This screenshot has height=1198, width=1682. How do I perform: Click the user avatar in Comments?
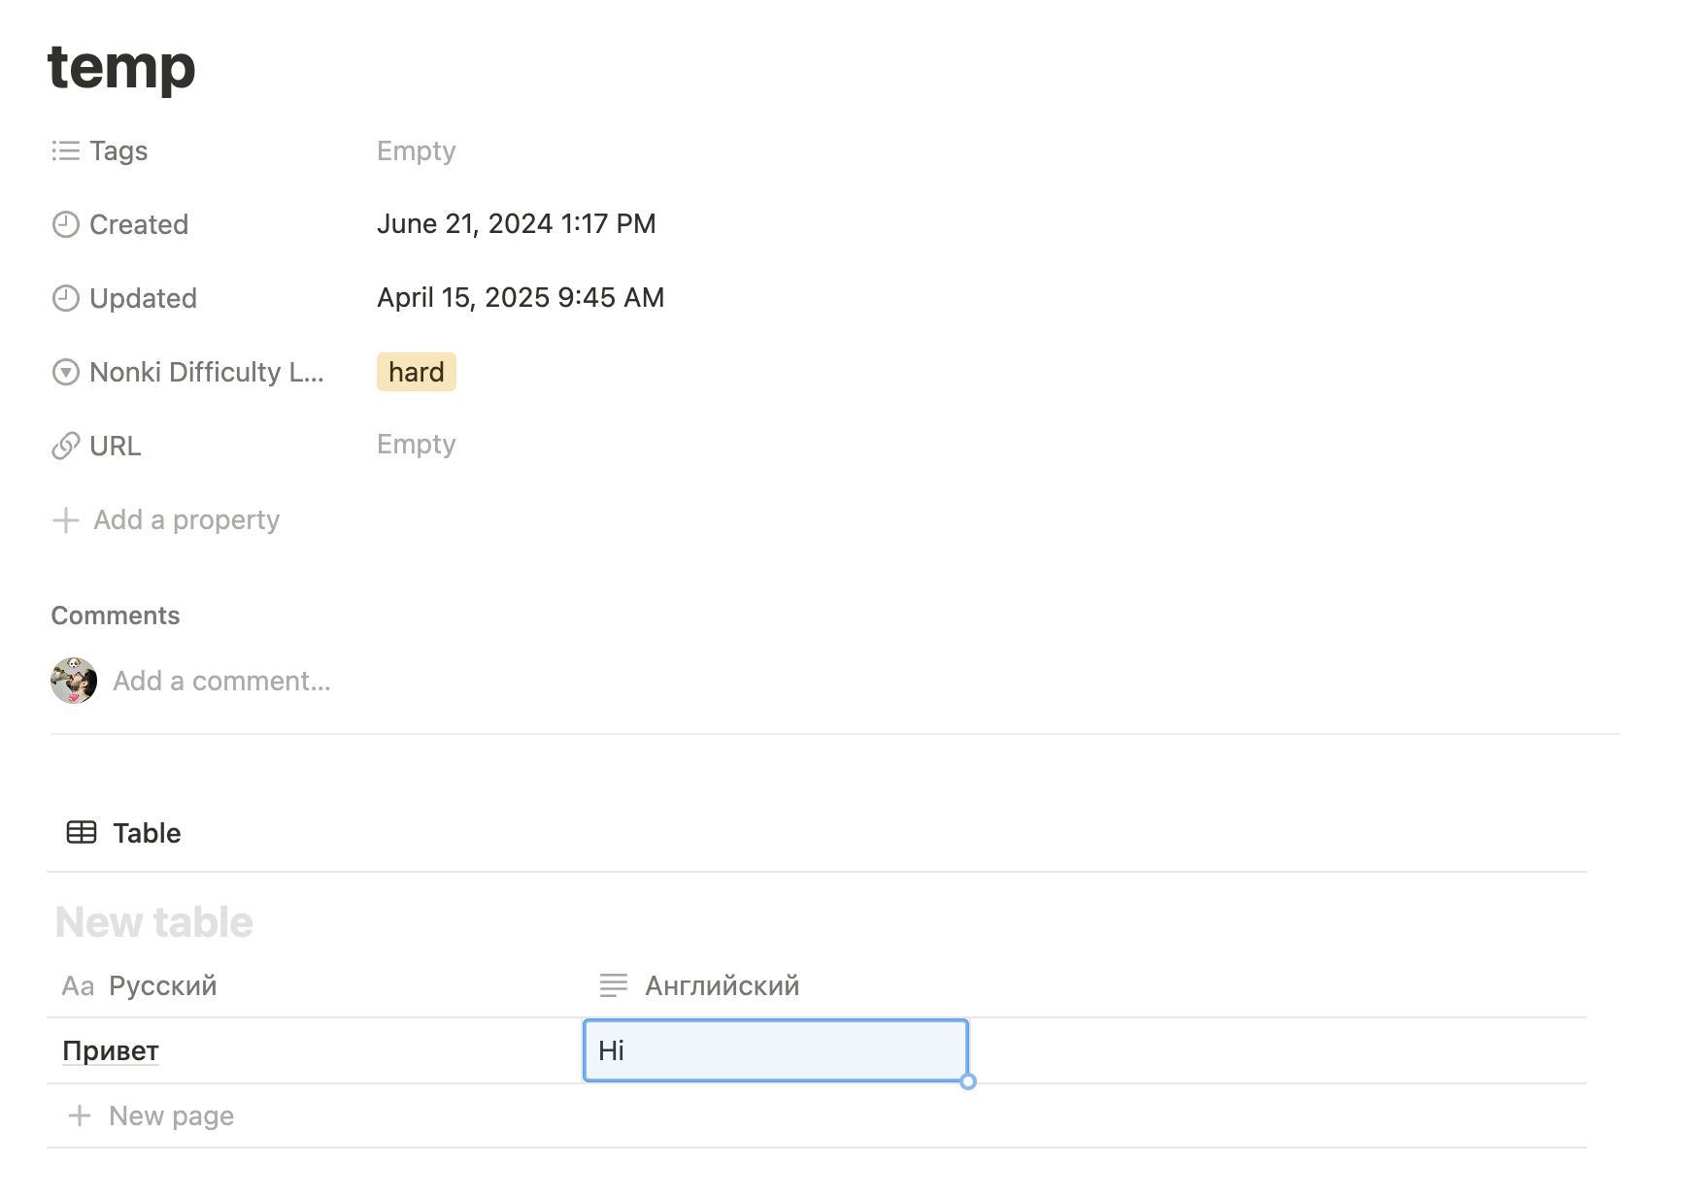(x=74, y=681)
